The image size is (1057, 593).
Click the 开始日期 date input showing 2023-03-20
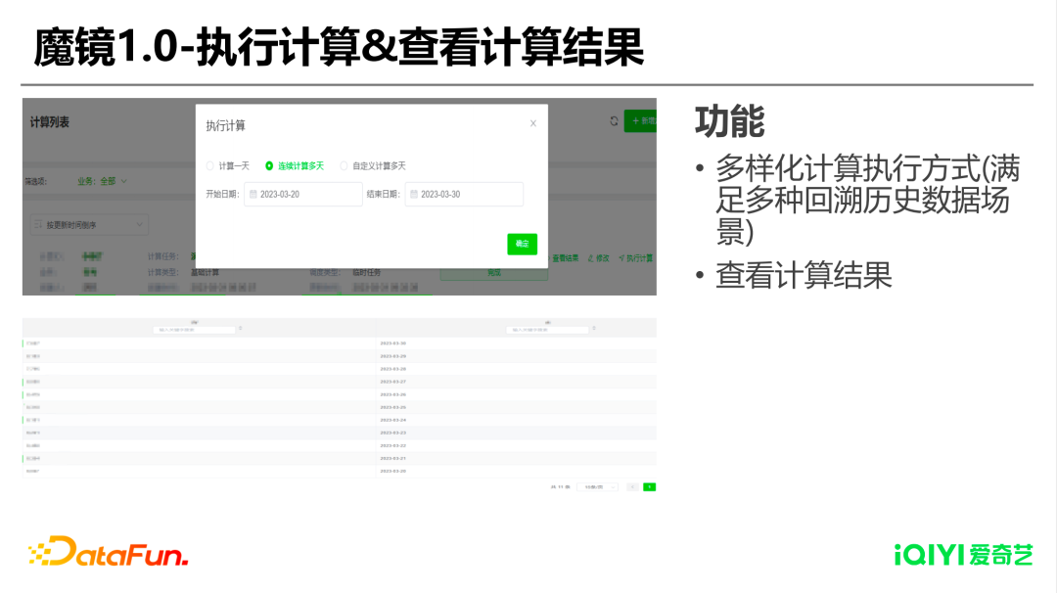coord(303,194)
